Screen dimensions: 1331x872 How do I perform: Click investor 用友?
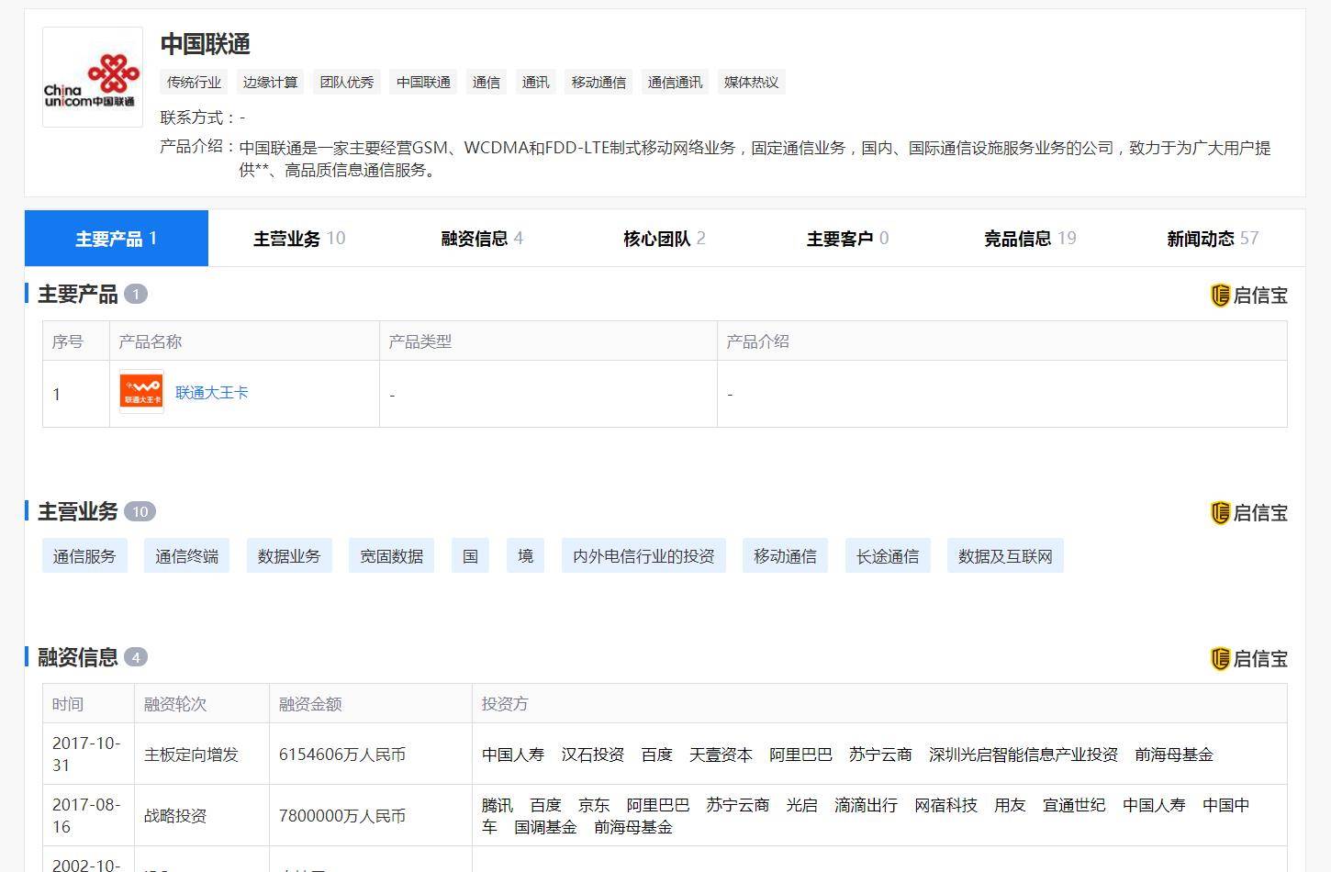pyautogui.click(x=1010, y=805)
